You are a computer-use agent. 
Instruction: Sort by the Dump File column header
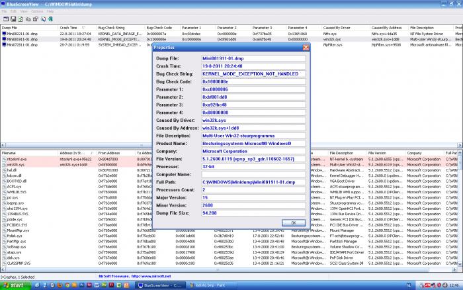(29, 28)
